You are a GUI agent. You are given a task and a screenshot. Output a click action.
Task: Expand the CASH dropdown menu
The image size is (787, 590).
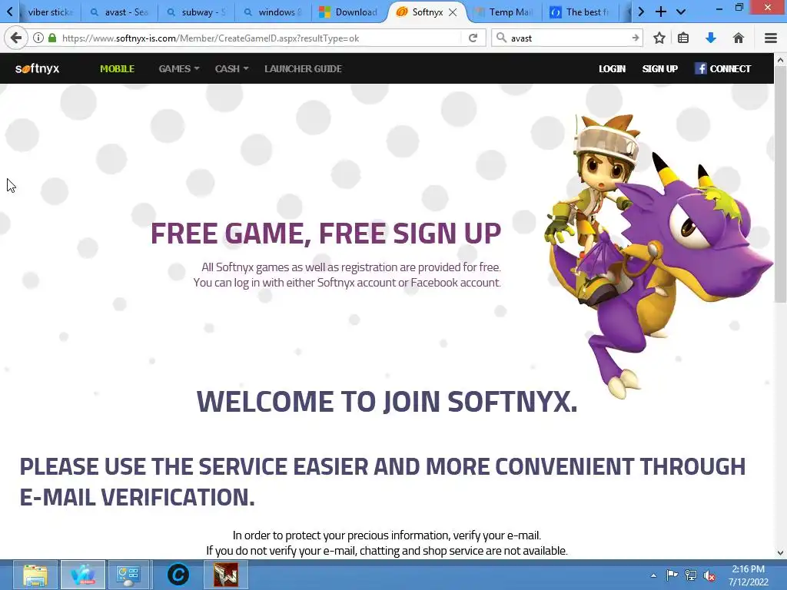[231, 68]
